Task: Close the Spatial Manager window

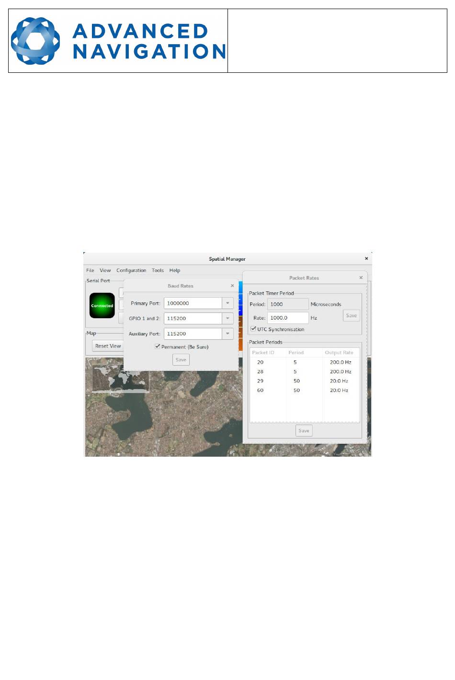Action: 366,258
